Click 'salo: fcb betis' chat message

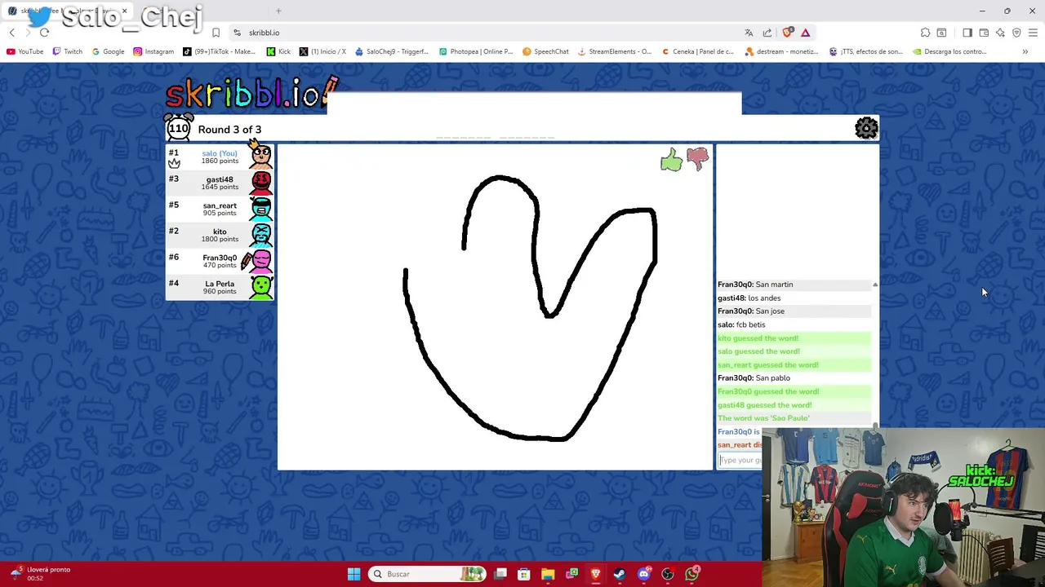pyautogui.click(x=741, y=324)
